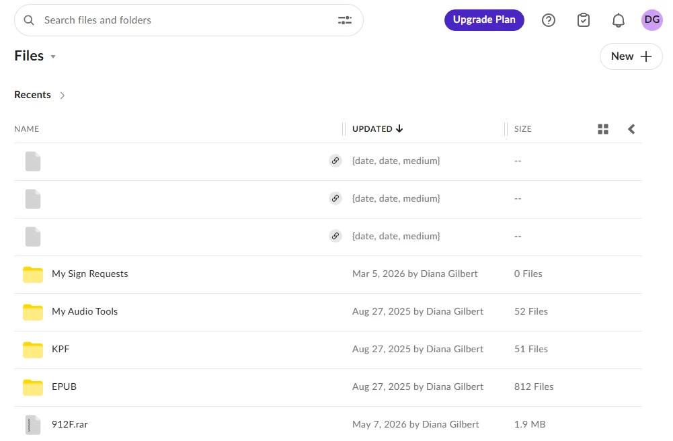673x441 pixels.
Task: Open search filter options icon
Action: (345, 20)
